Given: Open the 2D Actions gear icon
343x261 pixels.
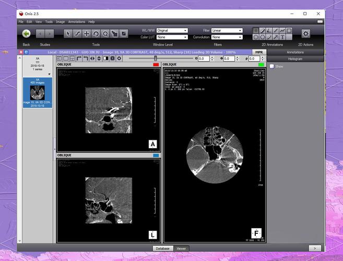Looking at the screenshot, I should [x=305, y=34].
